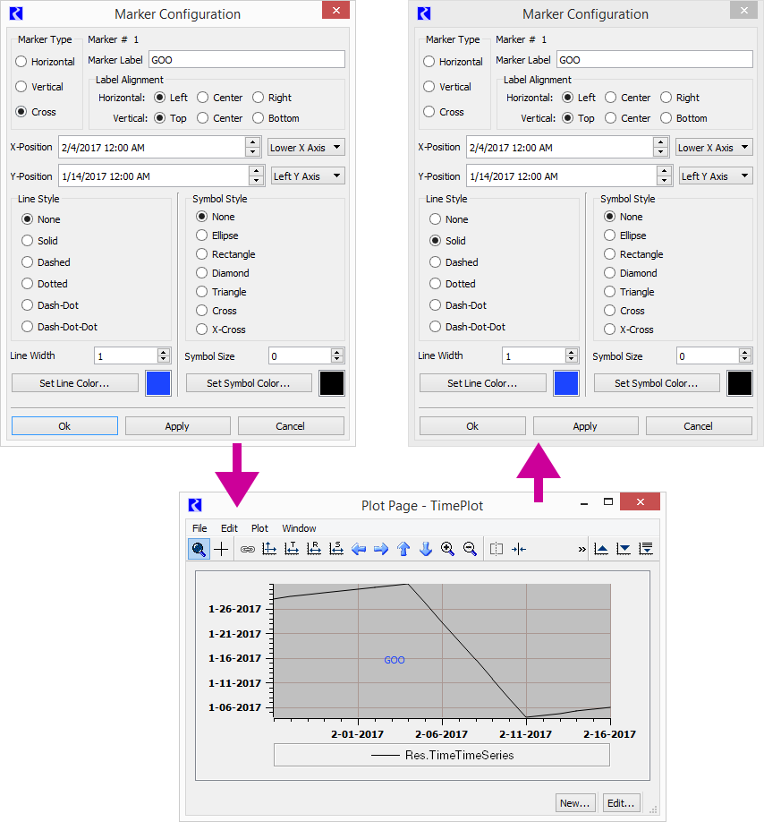The width and height of the screenshot is (764, 822).
Task: Click the blue down arrow icon
Action: (x=426, y=549)
